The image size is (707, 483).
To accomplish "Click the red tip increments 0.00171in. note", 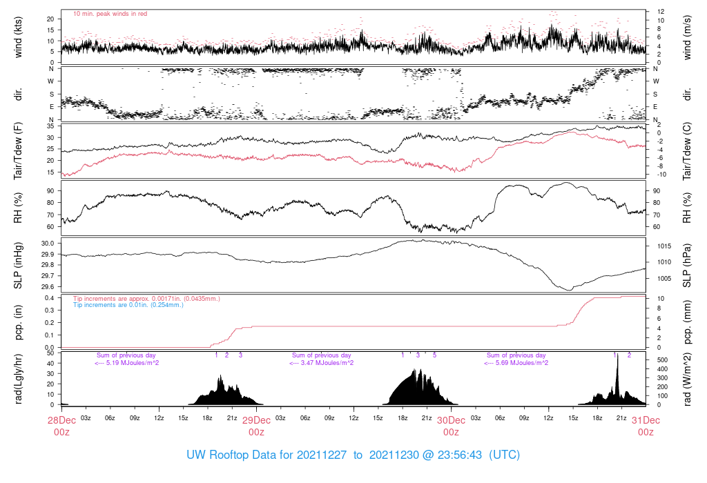I will pyautogui.click(x=146, y=299).
